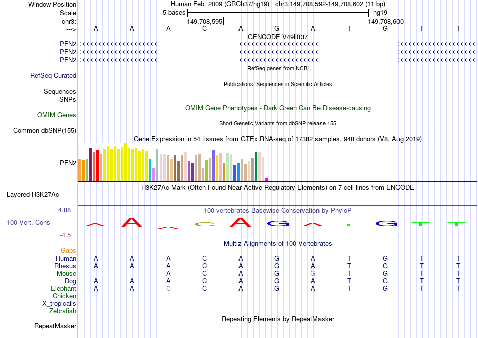Click the RefSeq Curated track label

point(53,75)
